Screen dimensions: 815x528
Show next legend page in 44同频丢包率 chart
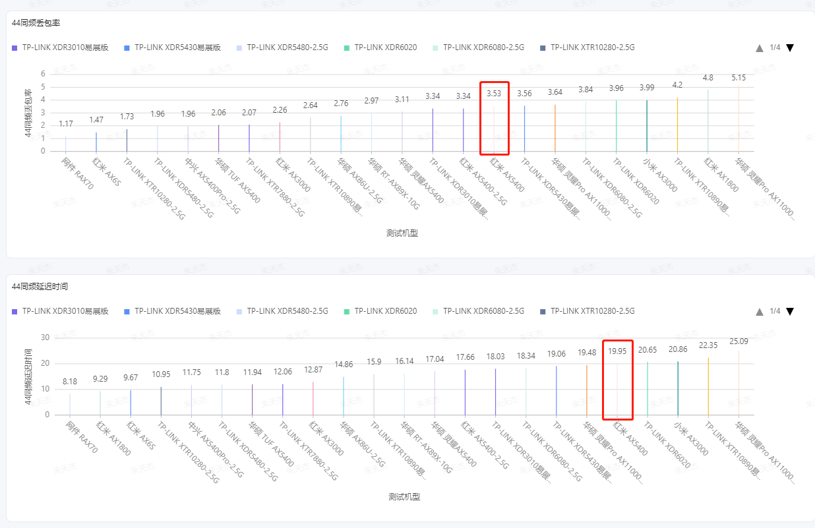(789, 47)
